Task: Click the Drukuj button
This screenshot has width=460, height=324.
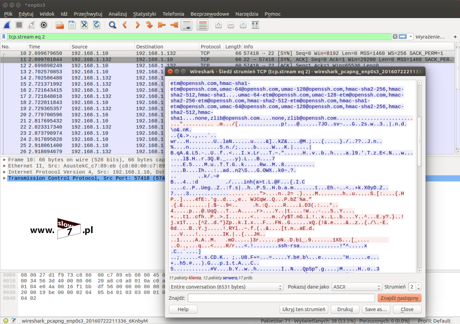Action: pyautogui.click(x=345, y=309)
